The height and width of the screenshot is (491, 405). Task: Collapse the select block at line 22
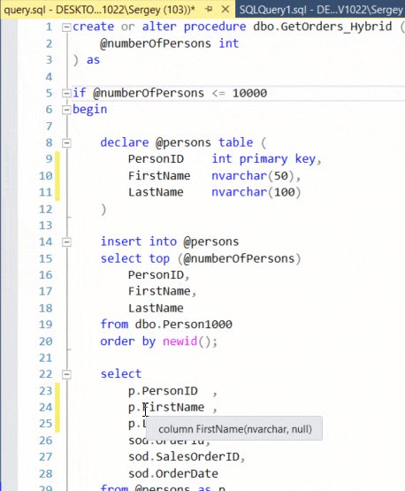click(66, 374)
